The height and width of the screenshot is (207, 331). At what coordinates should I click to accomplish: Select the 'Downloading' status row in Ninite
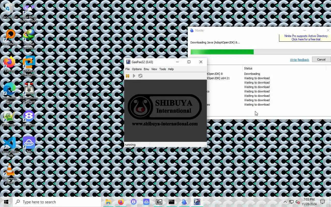point(252,74)
